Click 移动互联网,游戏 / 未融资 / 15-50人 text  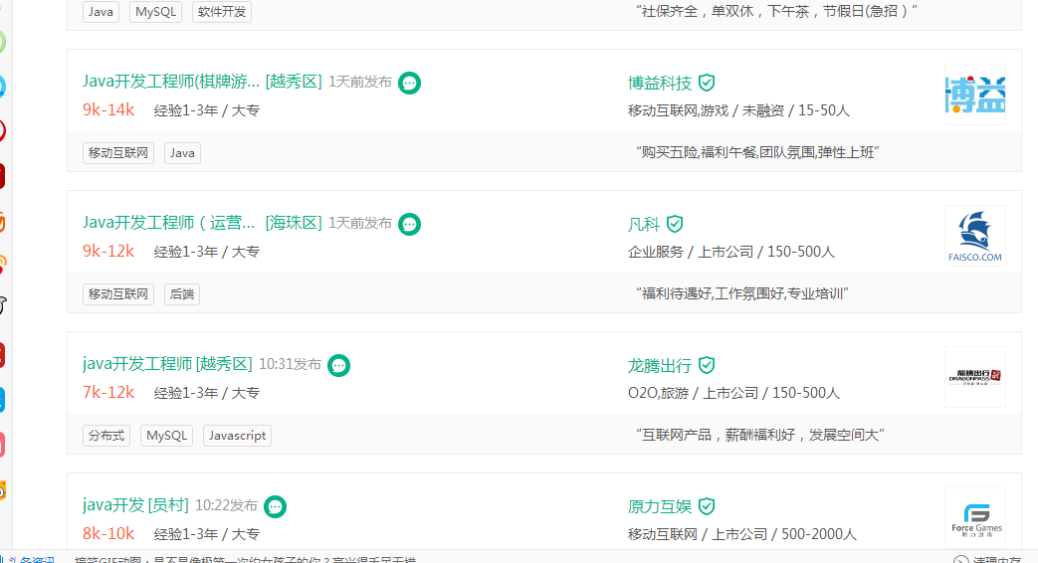(x=738, y=110)
